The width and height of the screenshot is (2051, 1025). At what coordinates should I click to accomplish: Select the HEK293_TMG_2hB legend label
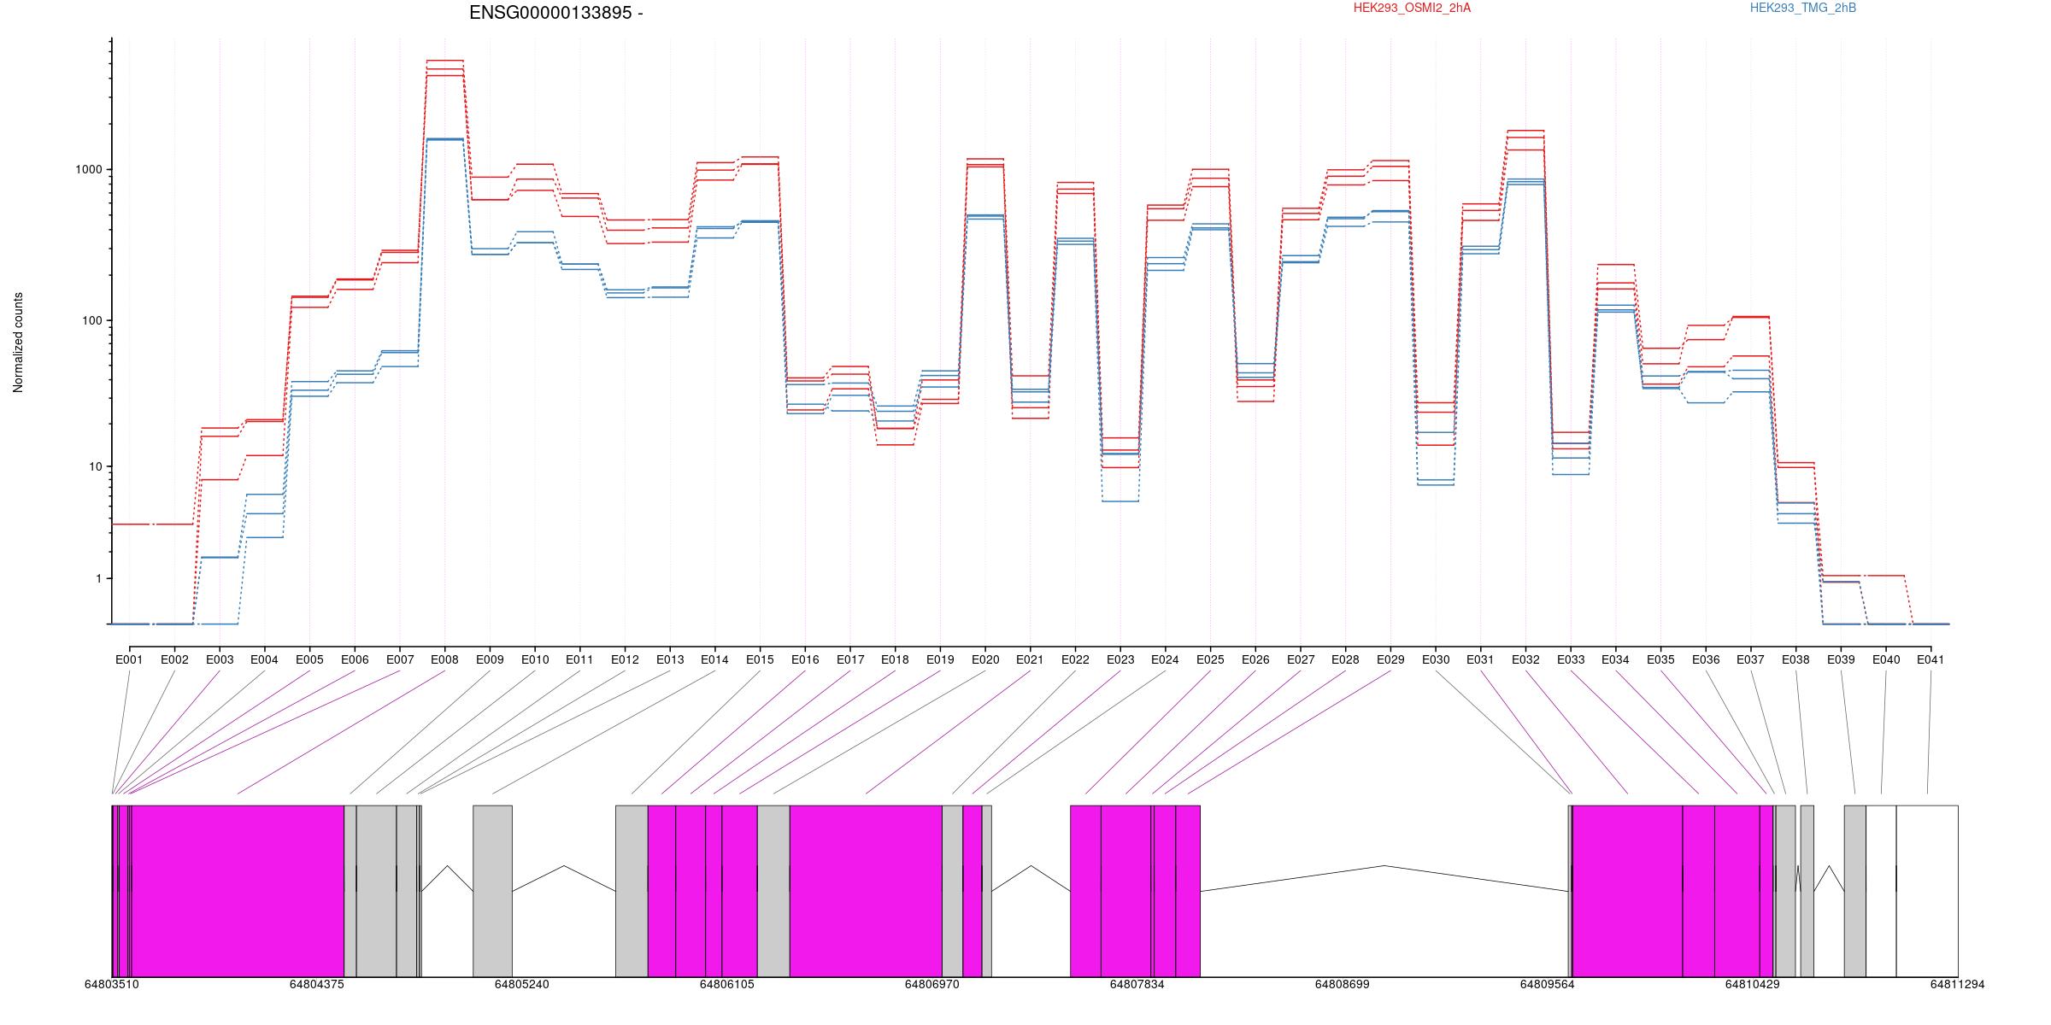(x=1803, y=8)
